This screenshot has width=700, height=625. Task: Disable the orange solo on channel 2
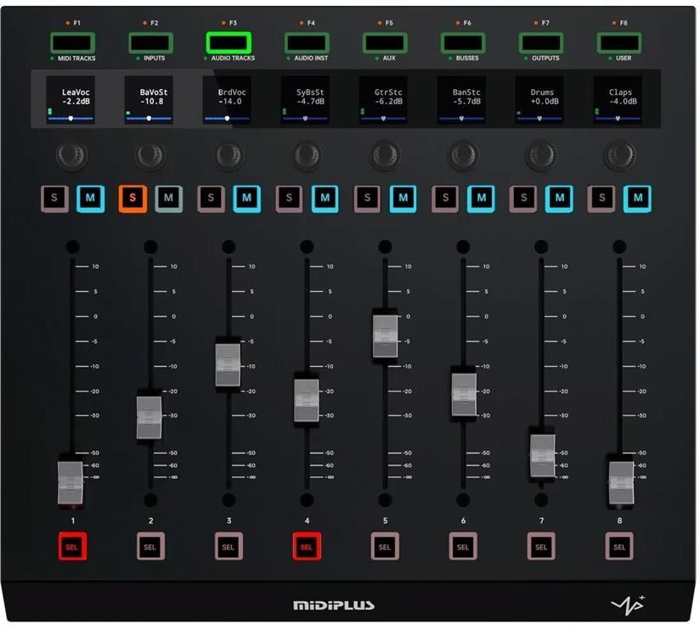133,198
